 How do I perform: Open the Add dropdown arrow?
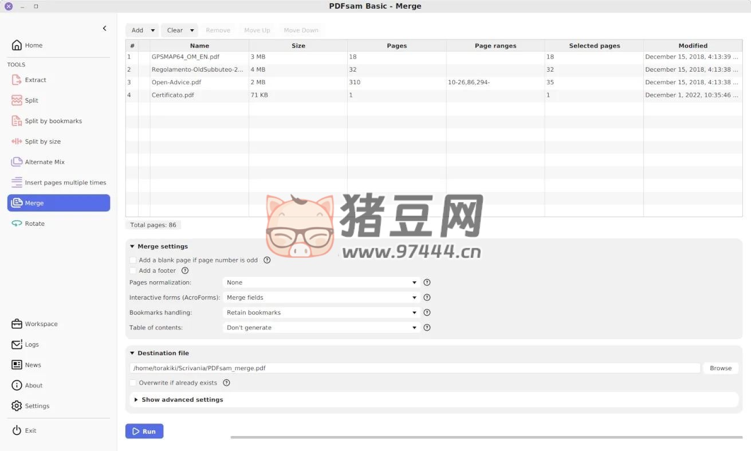coord(153,30)
